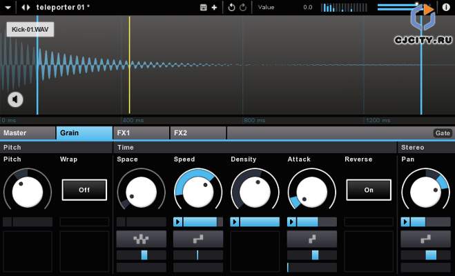Click the undo arrow icon

231,7
